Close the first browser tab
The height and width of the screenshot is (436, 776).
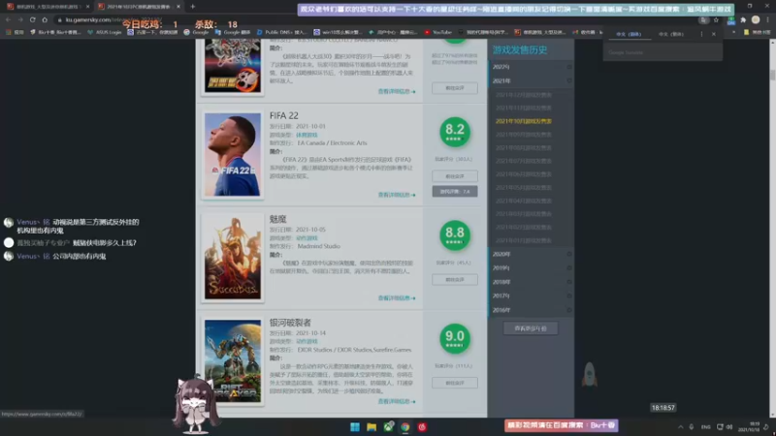87,7
